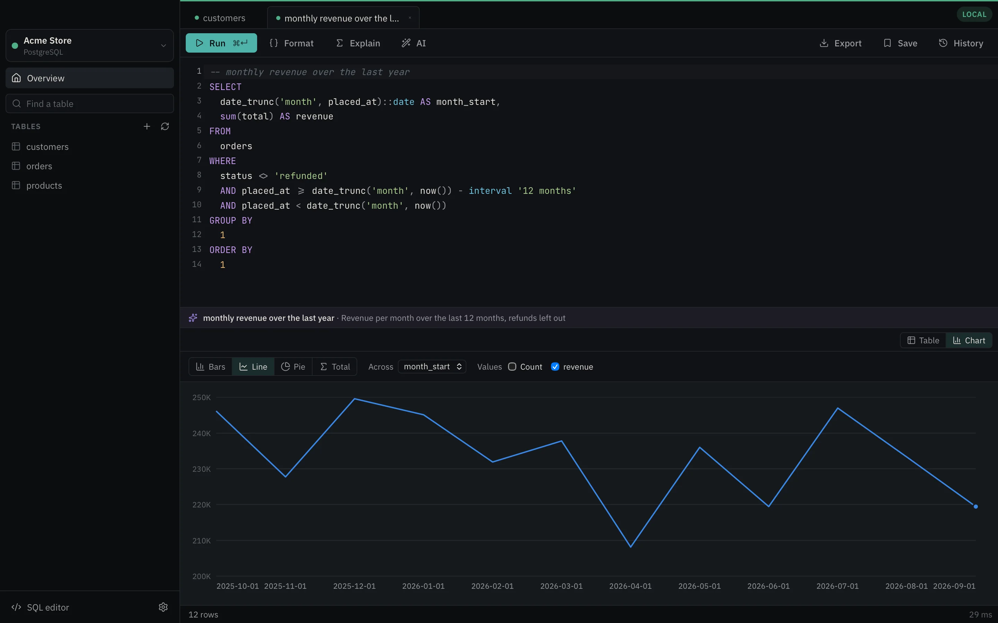Uncheck the revenue values checkbox
Viewport: 998px width, 623px height.
pyautogui.click(x=555, y=367)
